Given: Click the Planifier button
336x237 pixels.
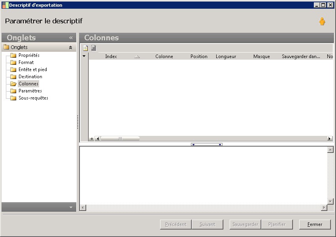Looking at the screenshot, I should point(277,224).
